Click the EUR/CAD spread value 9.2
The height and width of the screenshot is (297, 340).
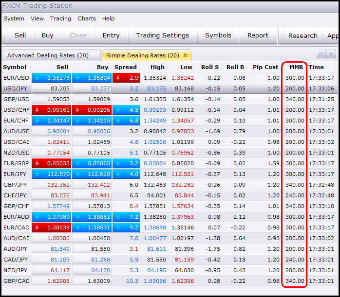click(x=126, y=227)
